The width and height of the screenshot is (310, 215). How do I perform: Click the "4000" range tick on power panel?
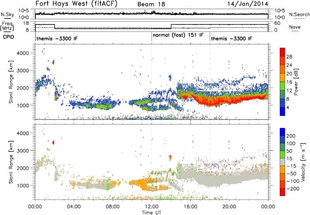[x=22, y=53]
